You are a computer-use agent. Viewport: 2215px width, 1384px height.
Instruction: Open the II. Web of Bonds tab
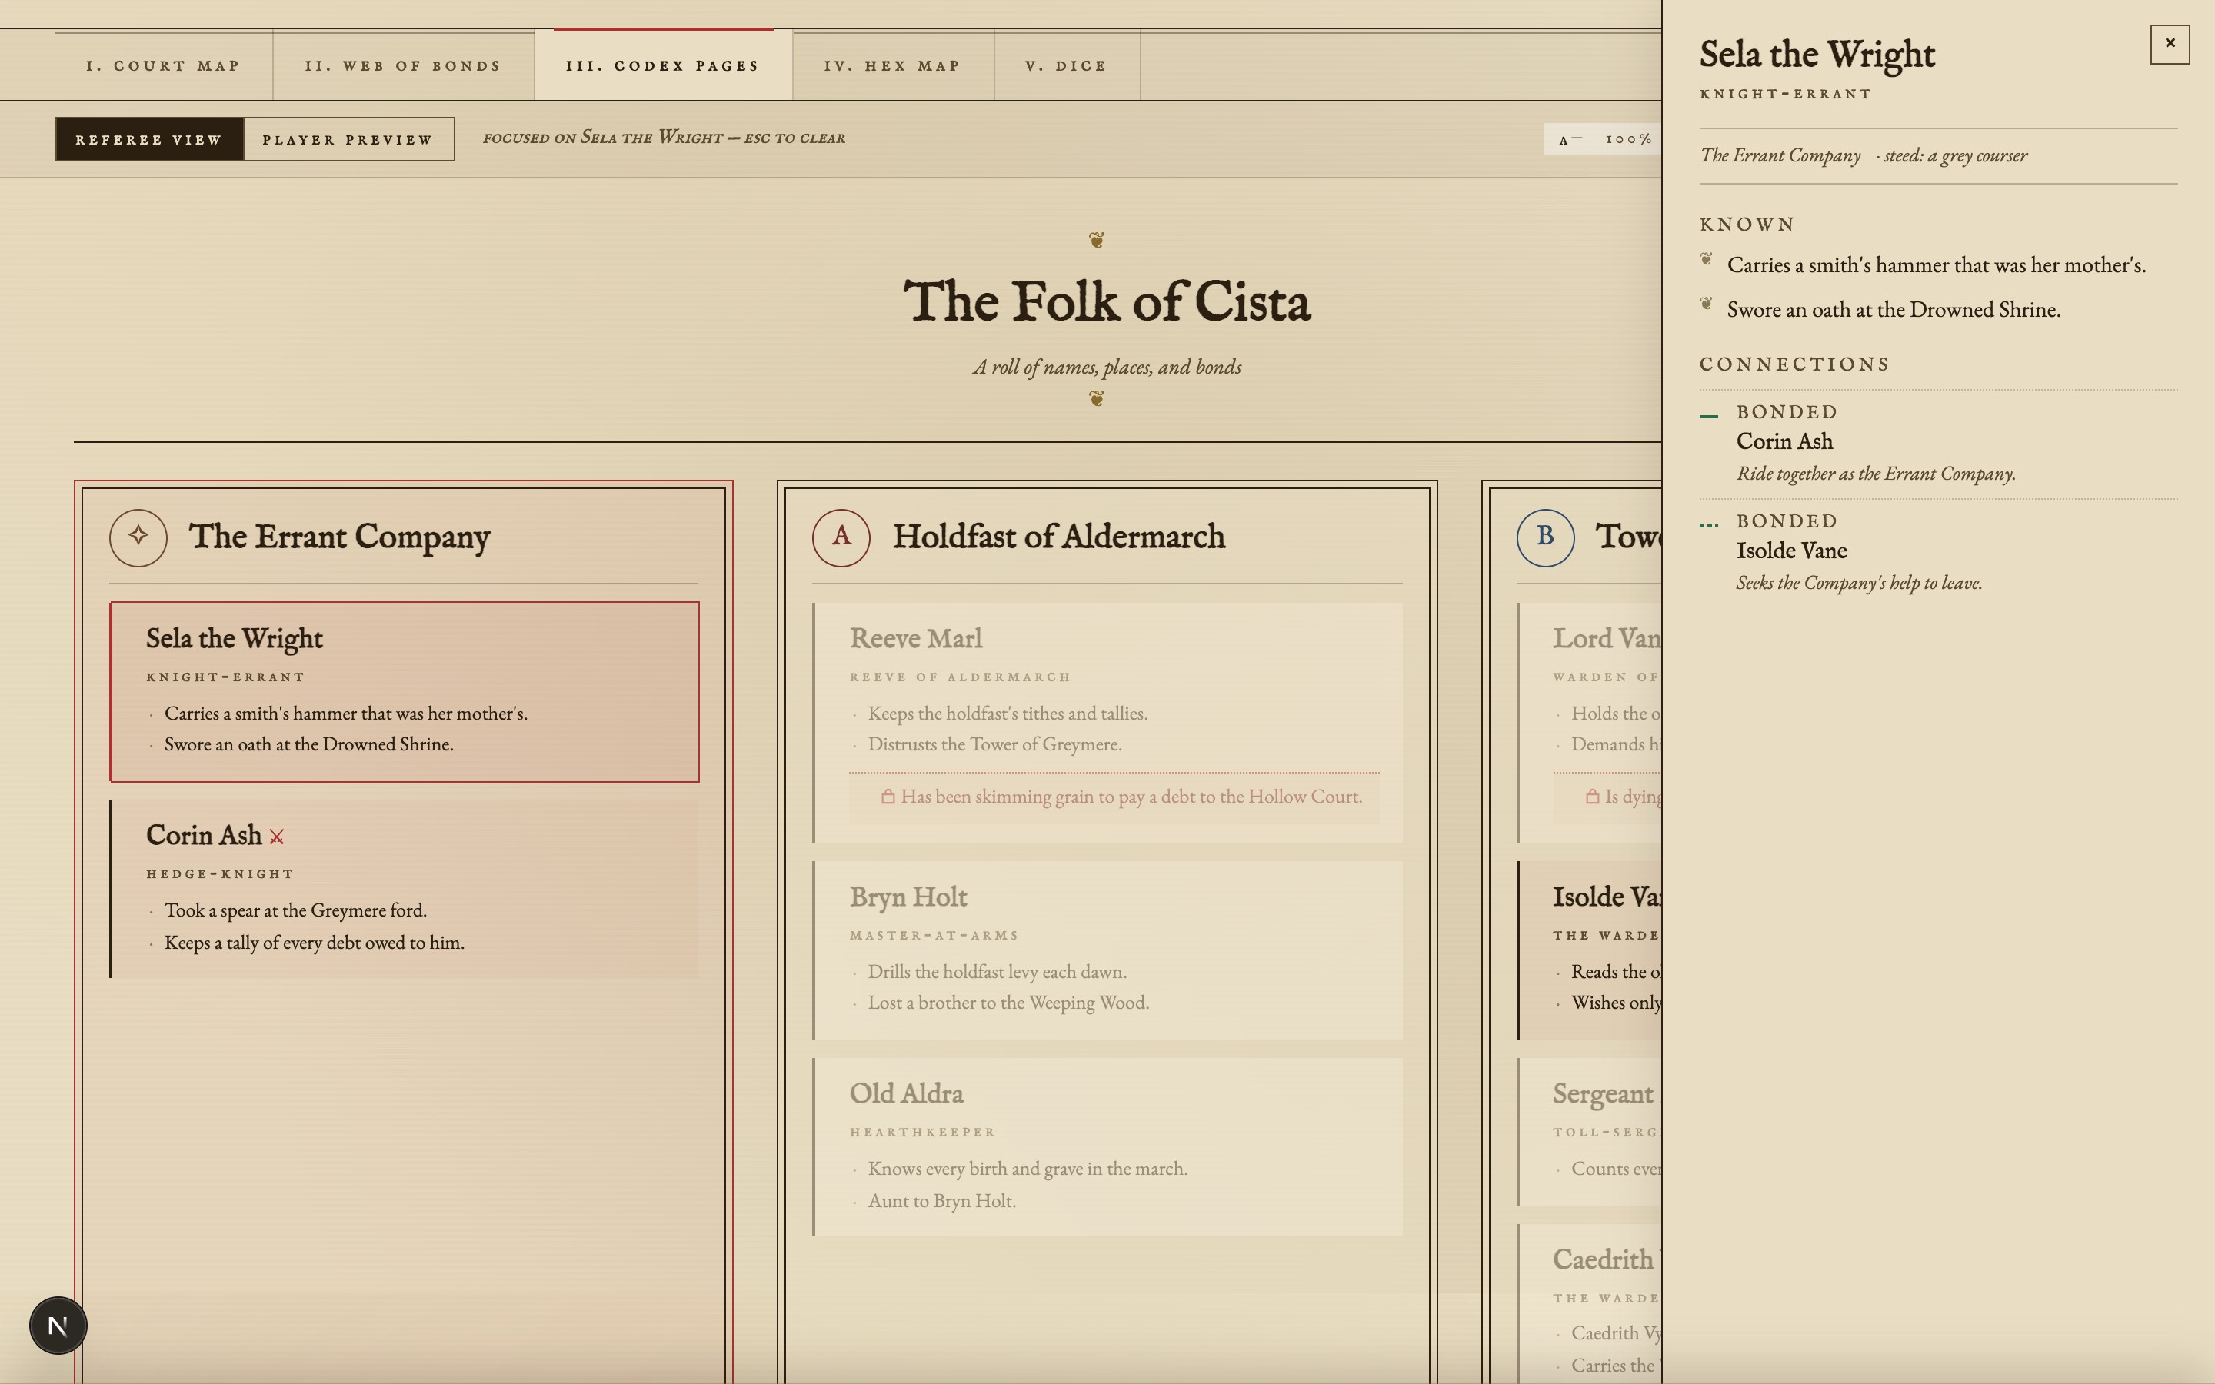click(404, 66)
